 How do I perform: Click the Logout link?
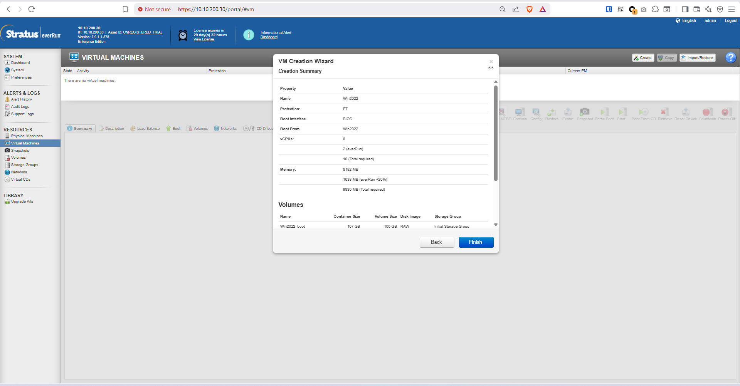731,21
